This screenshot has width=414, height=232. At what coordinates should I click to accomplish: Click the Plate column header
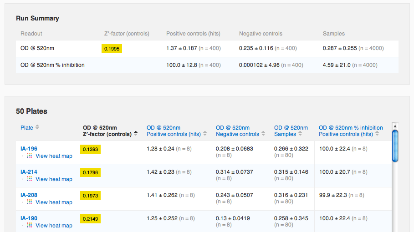click(27, 128)
